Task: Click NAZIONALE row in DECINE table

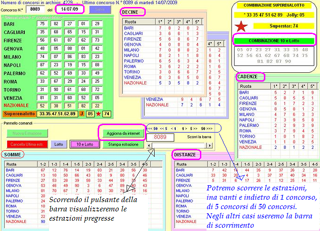Action: (162, 83)
